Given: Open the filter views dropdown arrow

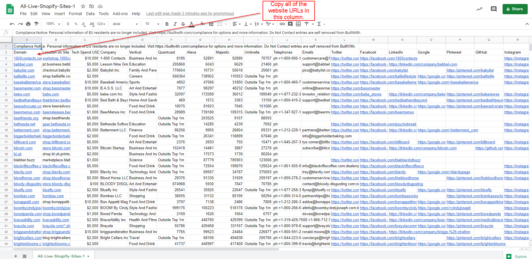Looking at the screenshot, I should (313, 24).
